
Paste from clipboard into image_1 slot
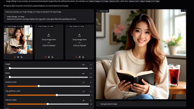tap(22, 57)
